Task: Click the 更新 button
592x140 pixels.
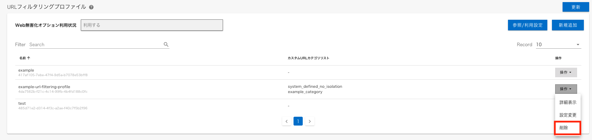Action: tap(576, 7)
